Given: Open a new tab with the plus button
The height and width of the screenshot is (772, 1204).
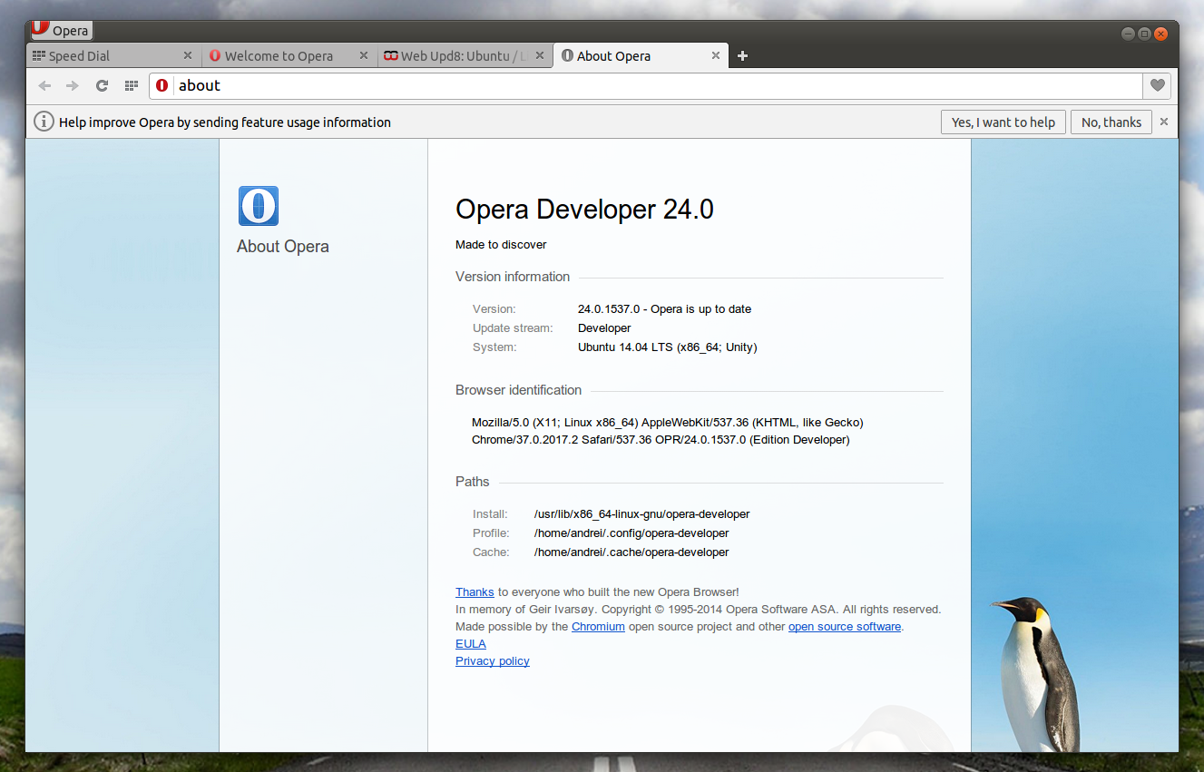Looking at the screenshot, I should [x=742, y=55].
